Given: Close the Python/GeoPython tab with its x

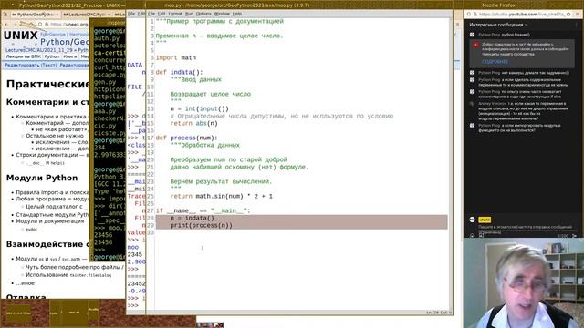Looking at the screenshot, I should 57,15.
